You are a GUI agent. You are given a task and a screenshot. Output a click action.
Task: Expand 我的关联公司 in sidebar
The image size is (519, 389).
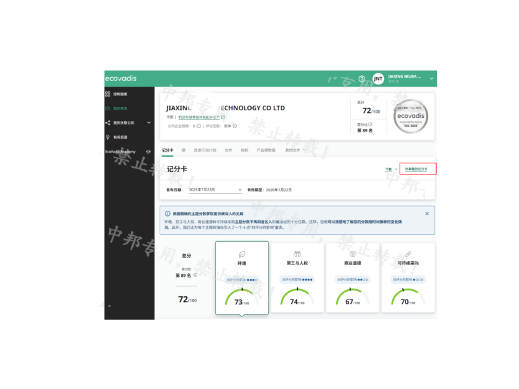tap(149, 123)
